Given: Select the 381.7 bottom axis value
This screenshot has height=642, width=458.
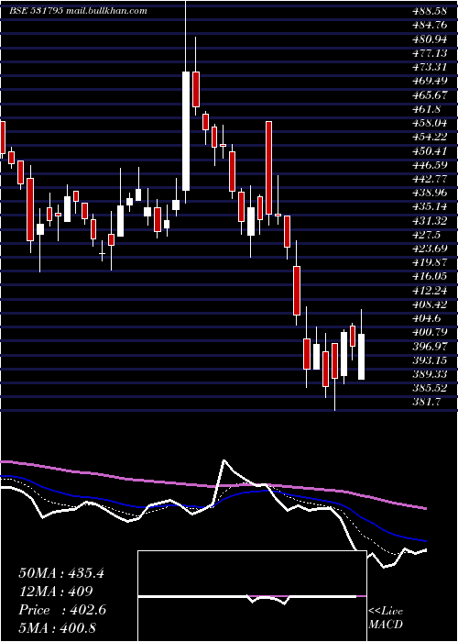Looking at the screenshot, I should [x=427, y=402].
